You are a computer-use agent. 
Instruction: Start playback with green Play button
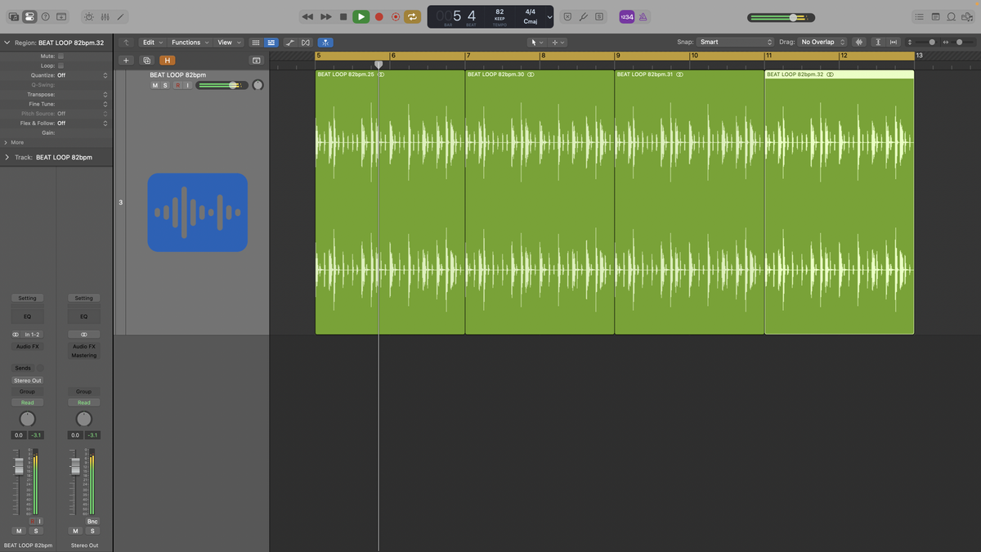pyautogui.click(x=361, y=16)
